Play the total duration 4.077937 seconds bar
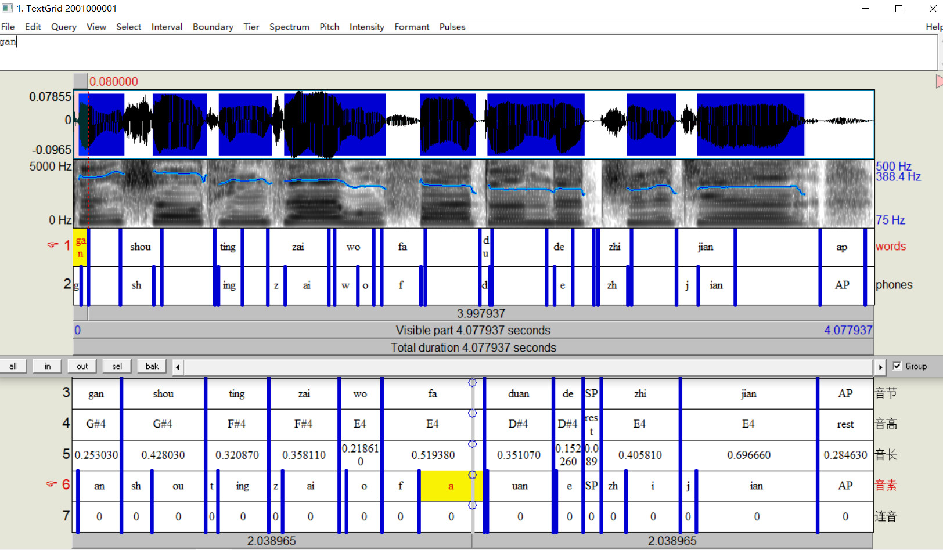The height and width of the screenshot is (550, 943). 473,348
